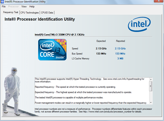
Task: Click the 'L3 Cache Memory' label
Action: point(80,59)
